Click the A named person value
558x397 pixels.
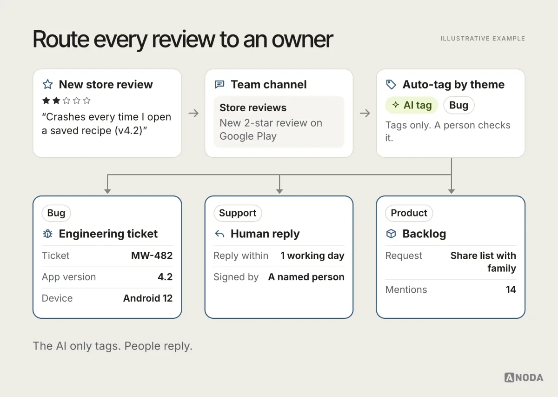coord(306,277)
